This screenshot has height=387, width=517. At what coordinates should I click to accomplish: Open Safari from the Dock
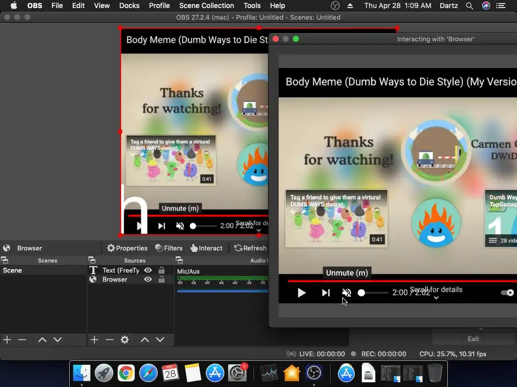click(148, 373)
